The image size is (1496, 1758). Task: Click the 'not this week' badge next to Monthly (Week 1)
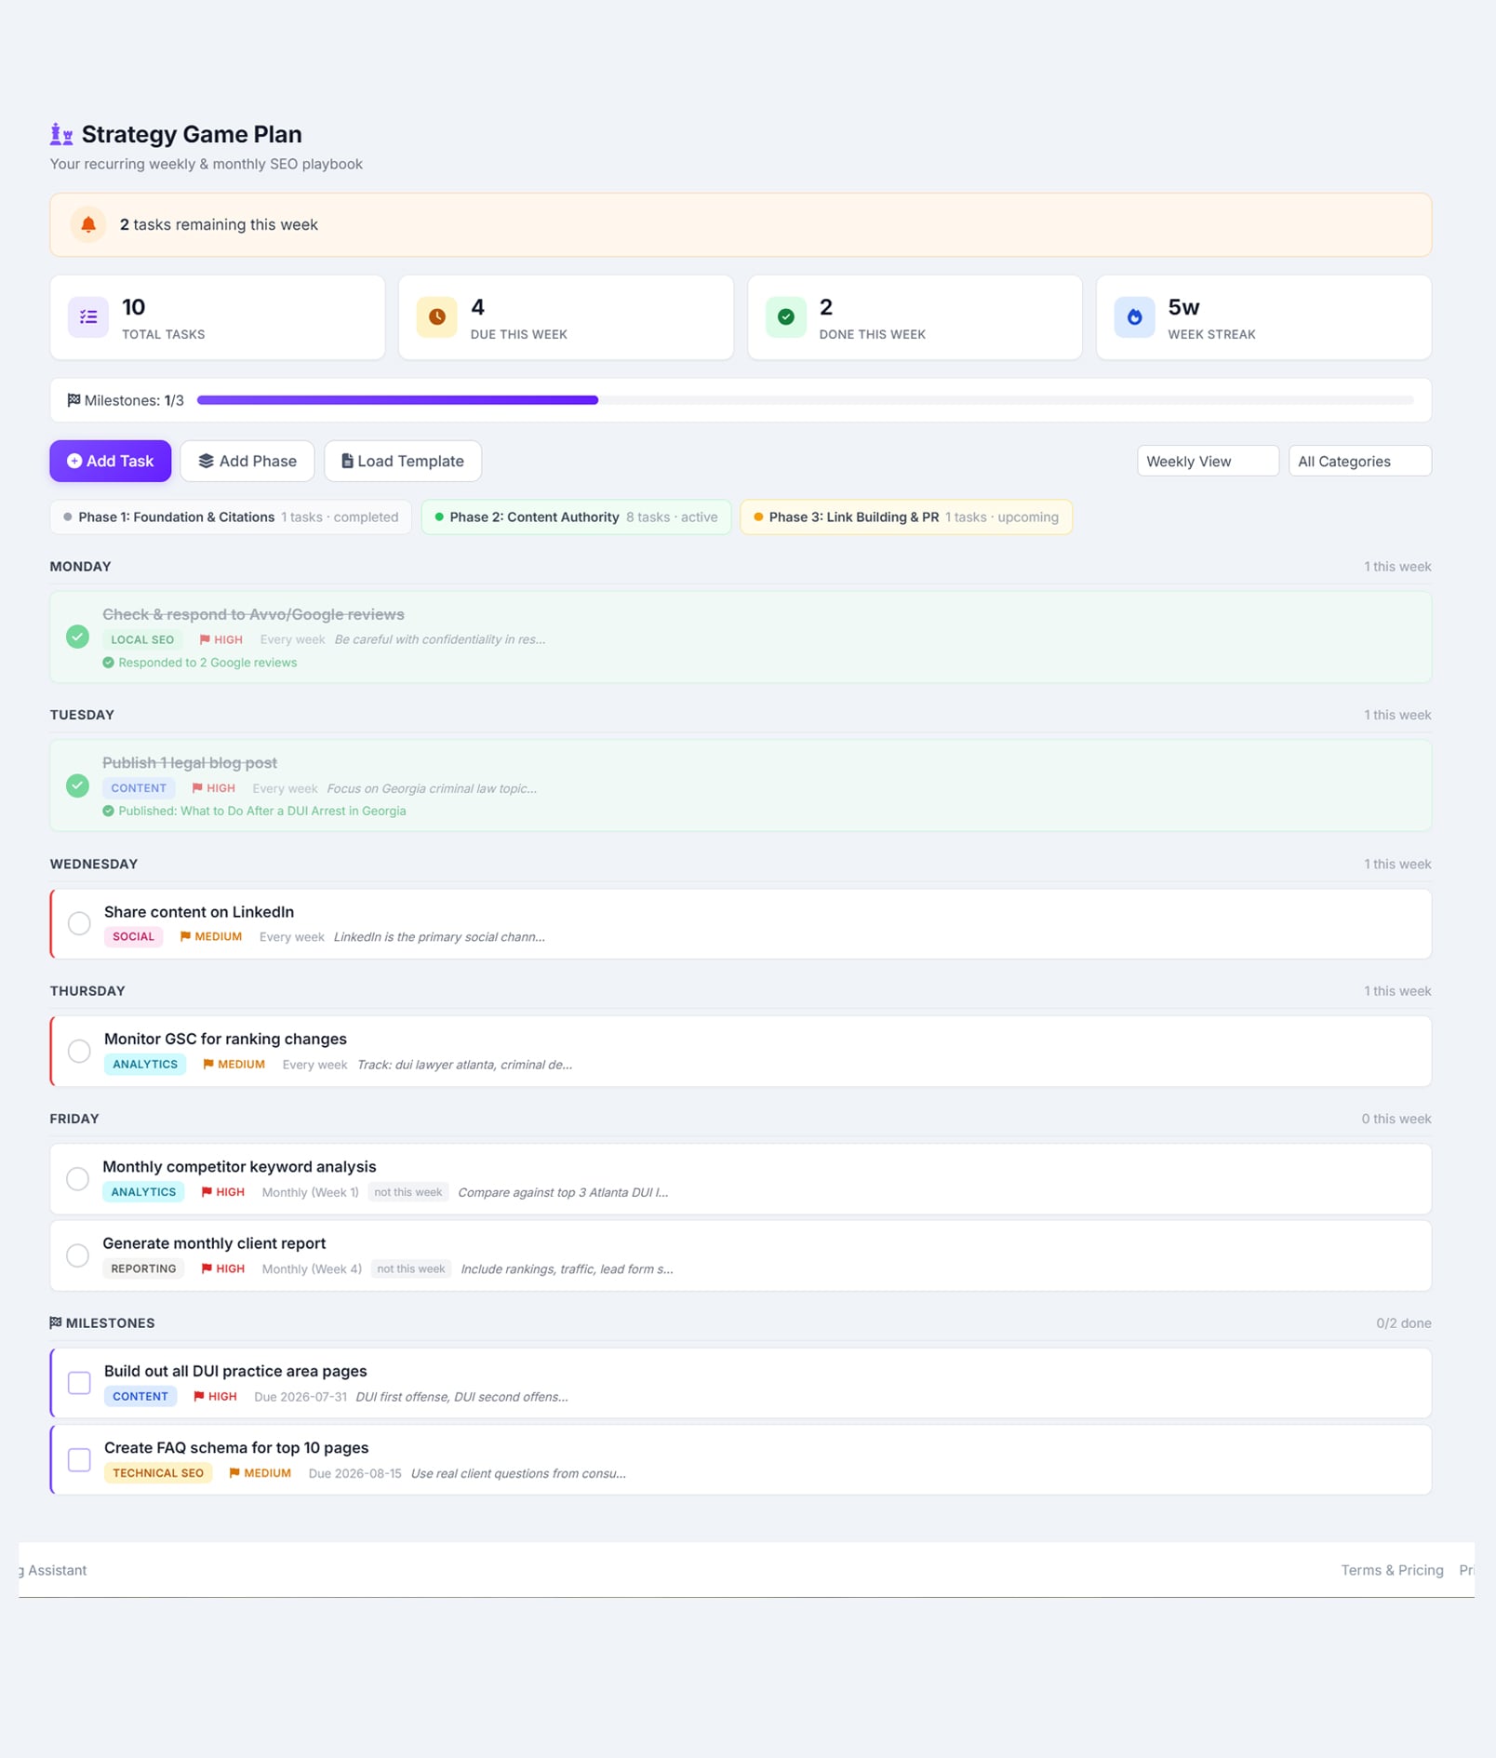click(408, 1192)
